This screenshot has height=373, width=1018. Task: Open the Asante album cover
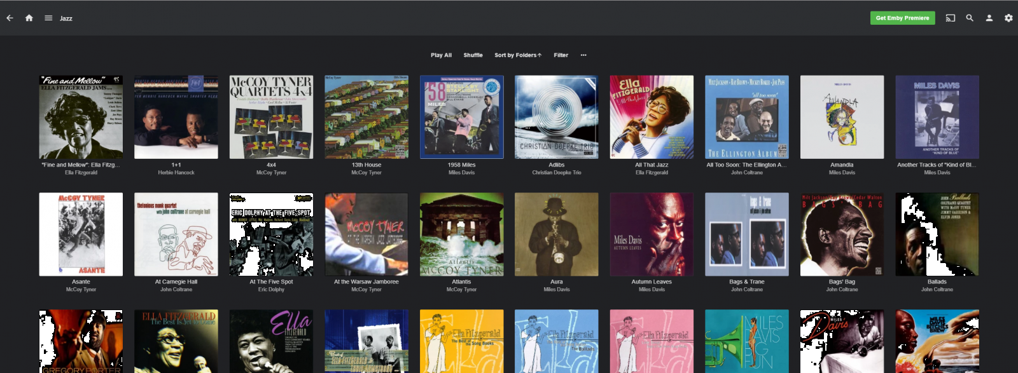(81, 234)
